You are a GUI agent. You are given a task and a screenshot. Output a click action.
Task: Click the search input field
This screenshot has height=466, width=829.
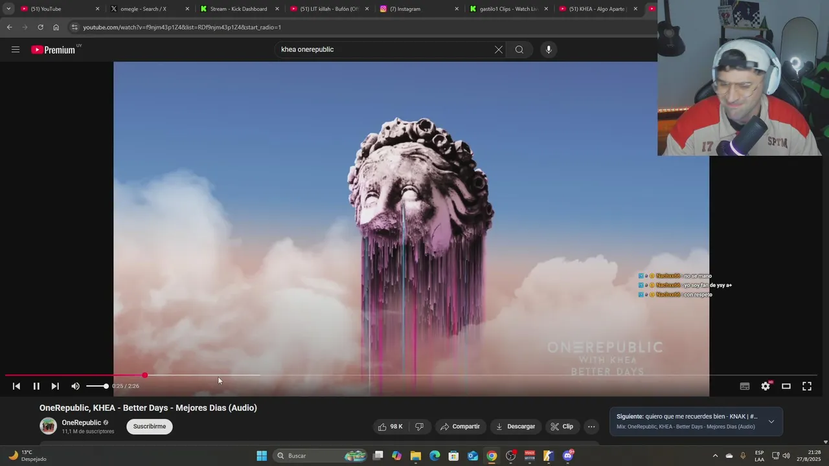tap(385, 50)
